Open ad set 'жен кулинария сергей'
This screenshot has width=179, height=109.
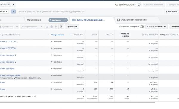10,76
